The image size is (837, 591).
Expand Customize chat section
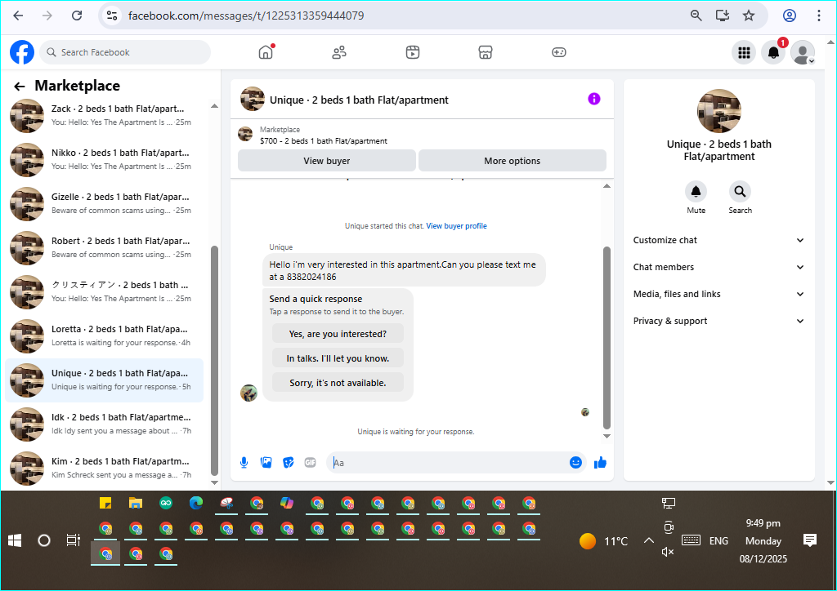coord(718,240)
